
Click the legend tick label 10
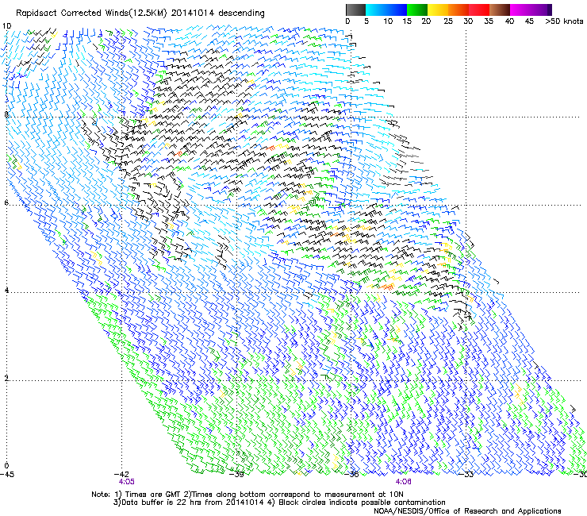pyautogui.click(x=388, y=21)
